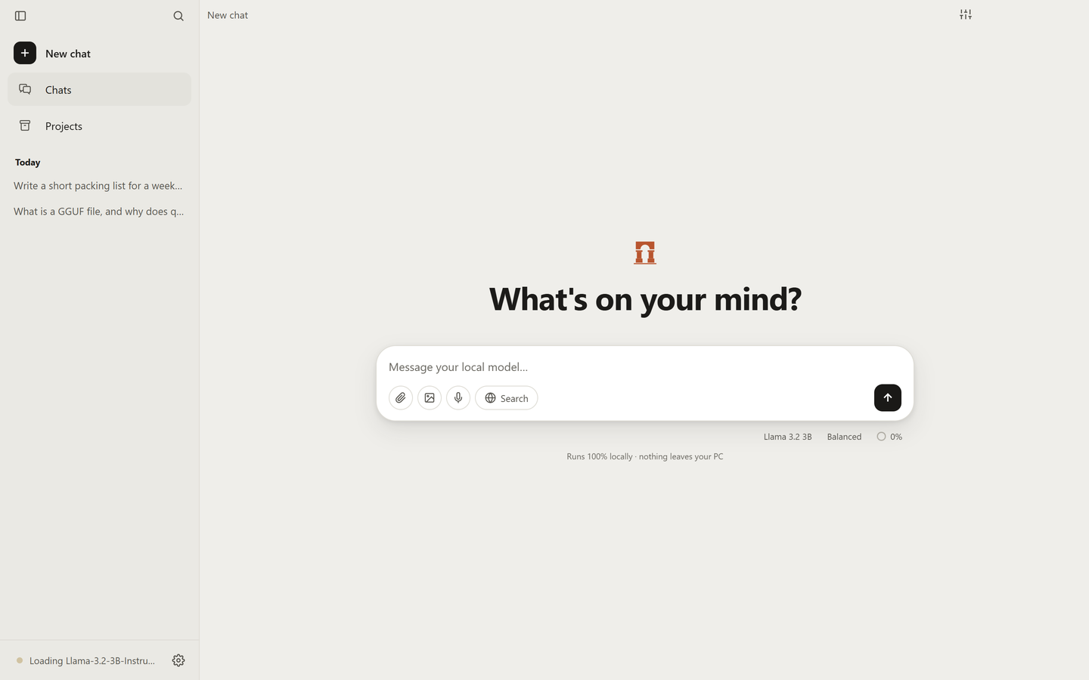Click the New chat title in header
Screen dimensions: 1089x680
(228, 15)
